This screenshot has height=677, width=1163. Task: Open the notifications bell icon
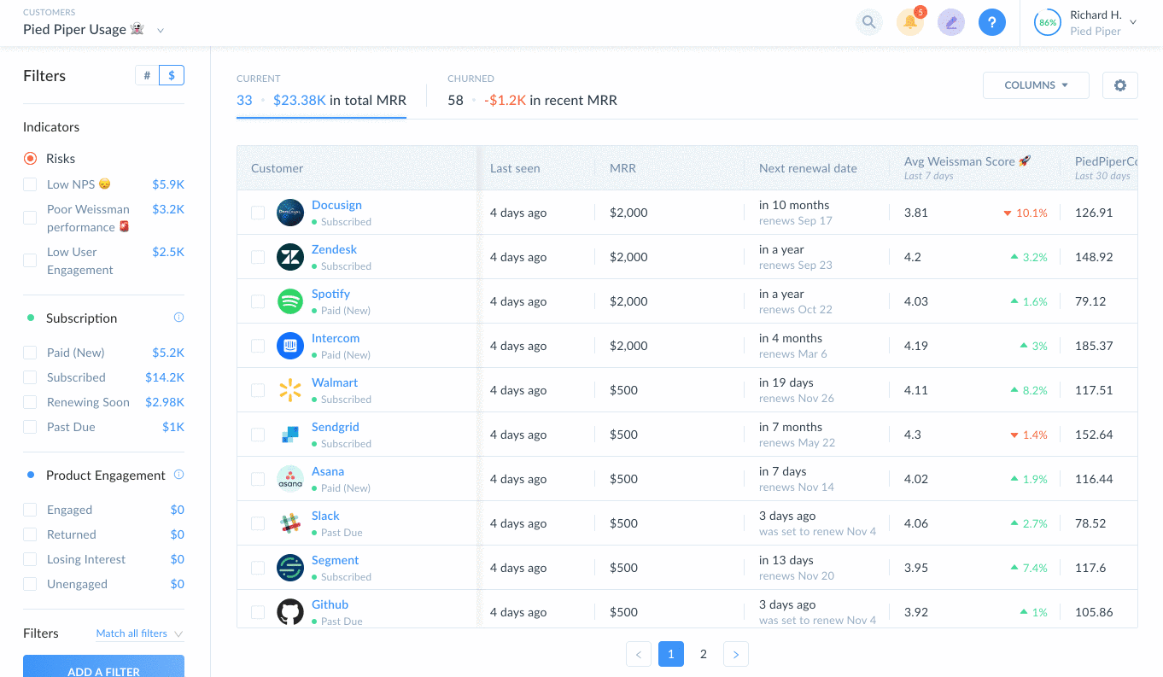pyautogui.click(x=910, y=22)
